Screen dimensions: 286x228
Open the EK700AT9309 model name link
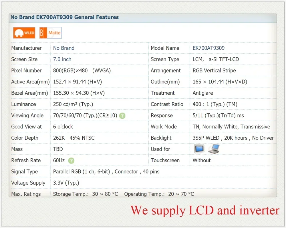pyautogui.click(x=208, y=48)
